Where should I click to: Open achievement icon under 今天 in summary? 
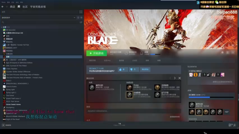click(x=92, y=88)
